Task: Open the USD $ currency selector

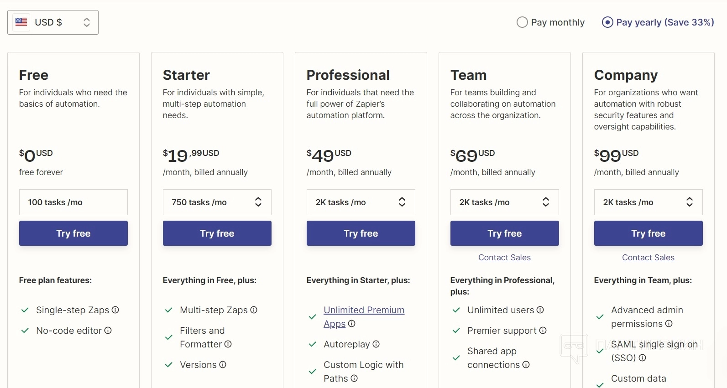Action: [53, 22]
